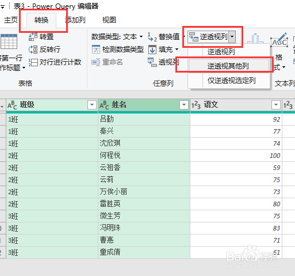Choose 仅逆透视选定列 menu item
The width and height of the screenshot is (295, 276).
pos(231,81)
